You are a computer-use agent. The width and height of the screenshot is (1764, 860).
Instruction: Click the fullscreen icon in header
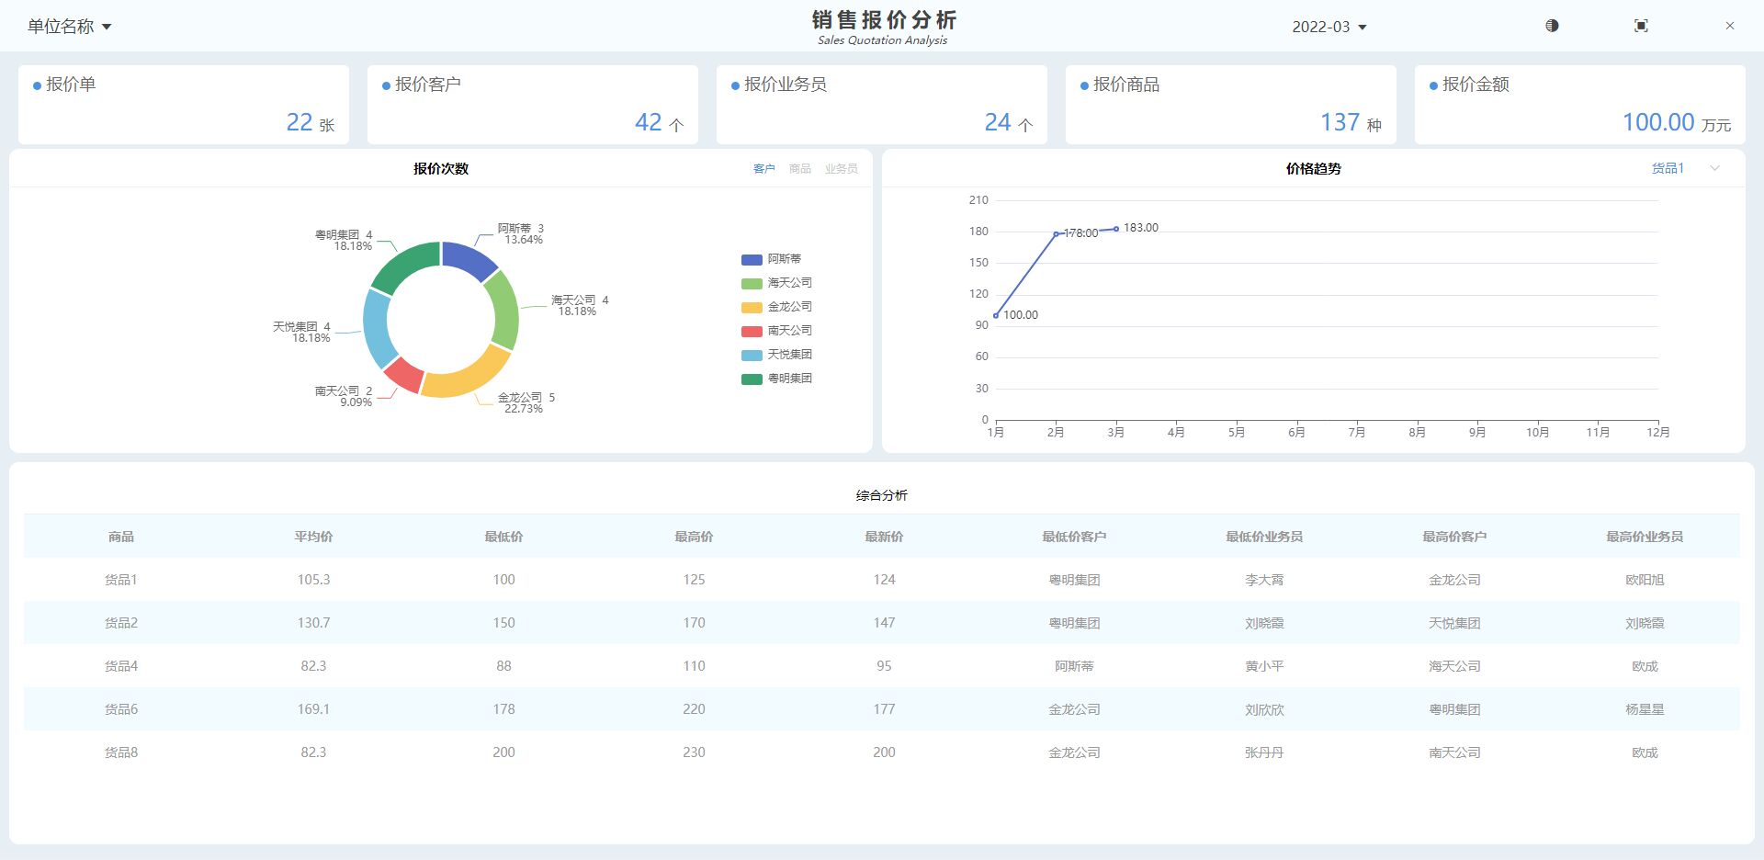point(1641,26)
